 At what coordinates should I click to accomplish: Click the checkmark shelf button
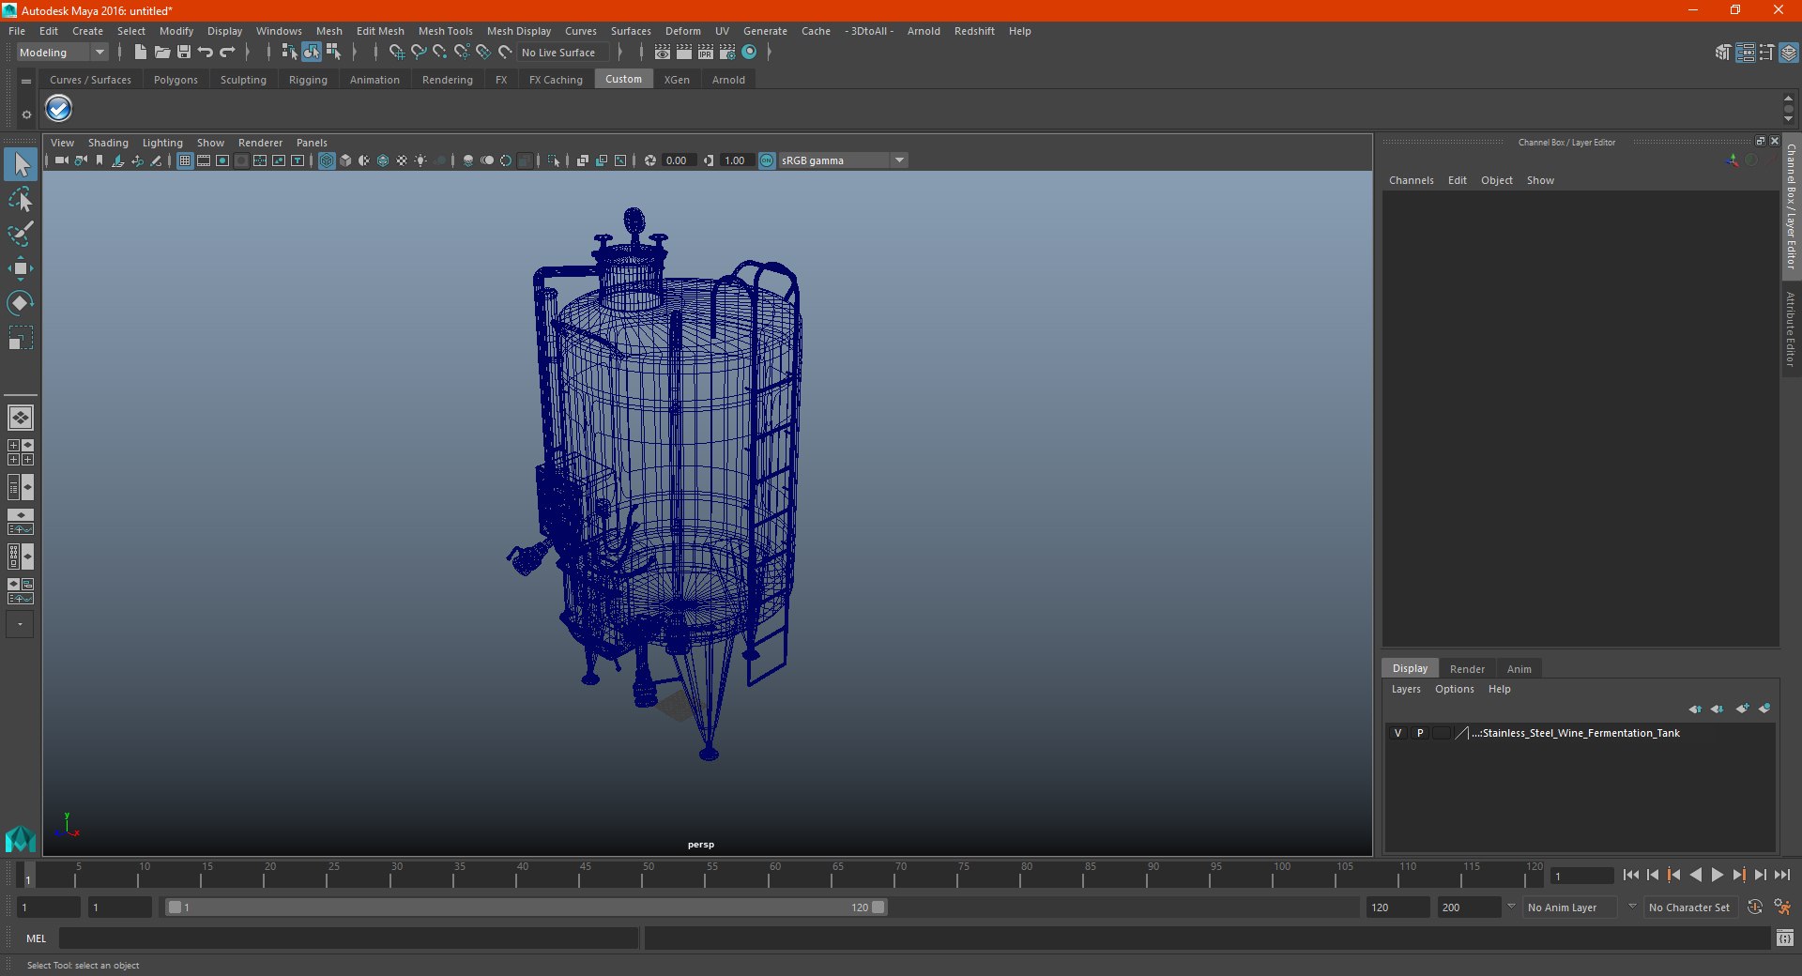[59, 109]
